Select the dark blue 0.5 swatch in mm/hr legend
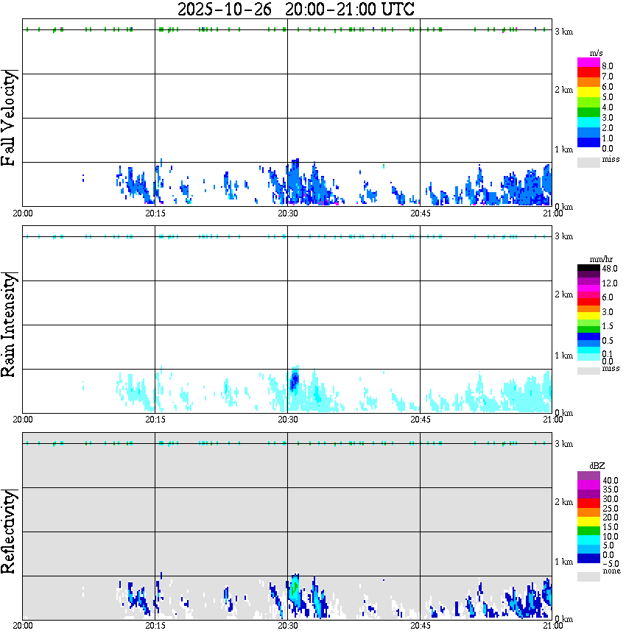The height and width of the screenshot is (639, 626). (x=588, y=336)
